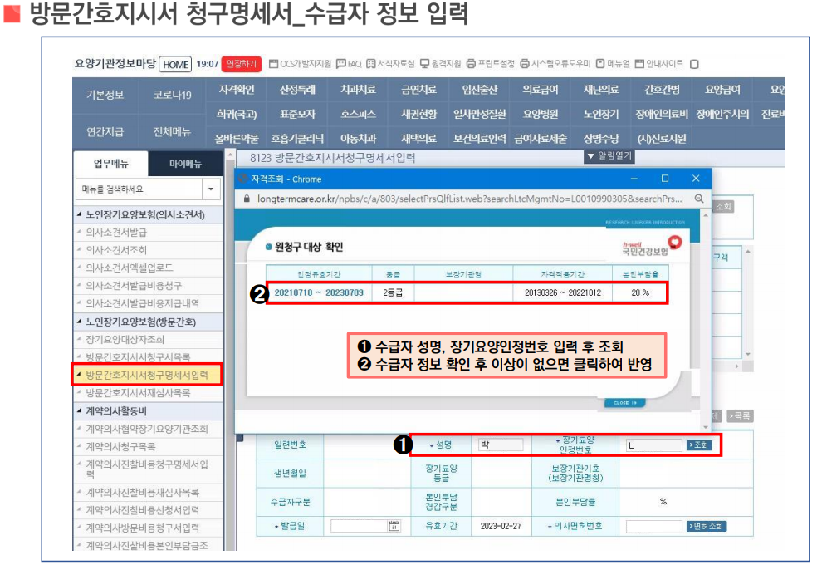Open the 연간지급 menu
The height and width of the screenshot is (565, 817).
(105, 132)
